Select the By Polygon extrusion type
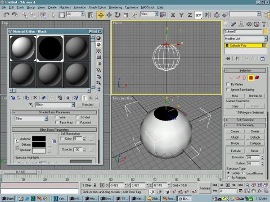 point(228,177)
